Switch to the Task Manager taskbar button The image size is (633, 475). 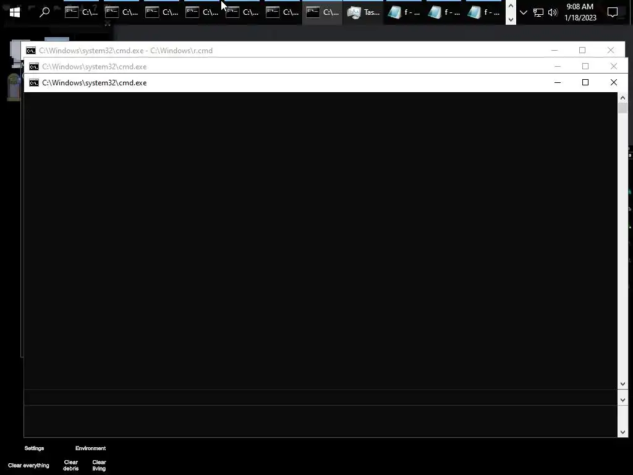click(x=363, y=12)
